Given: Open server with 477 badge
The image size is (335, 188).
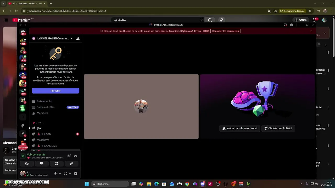Looking at the screenshot, I should pos(23,92).
